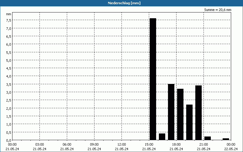The image size is (243, 152).
Task: Click the 1,0 y-axis tick label
Action: pyautogui.click(x=9, y=125)
